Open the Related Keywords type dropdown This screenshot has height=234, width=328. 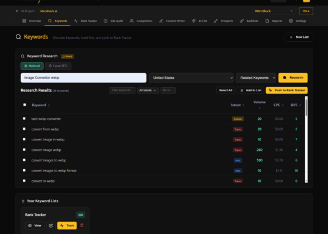point(256,78)
